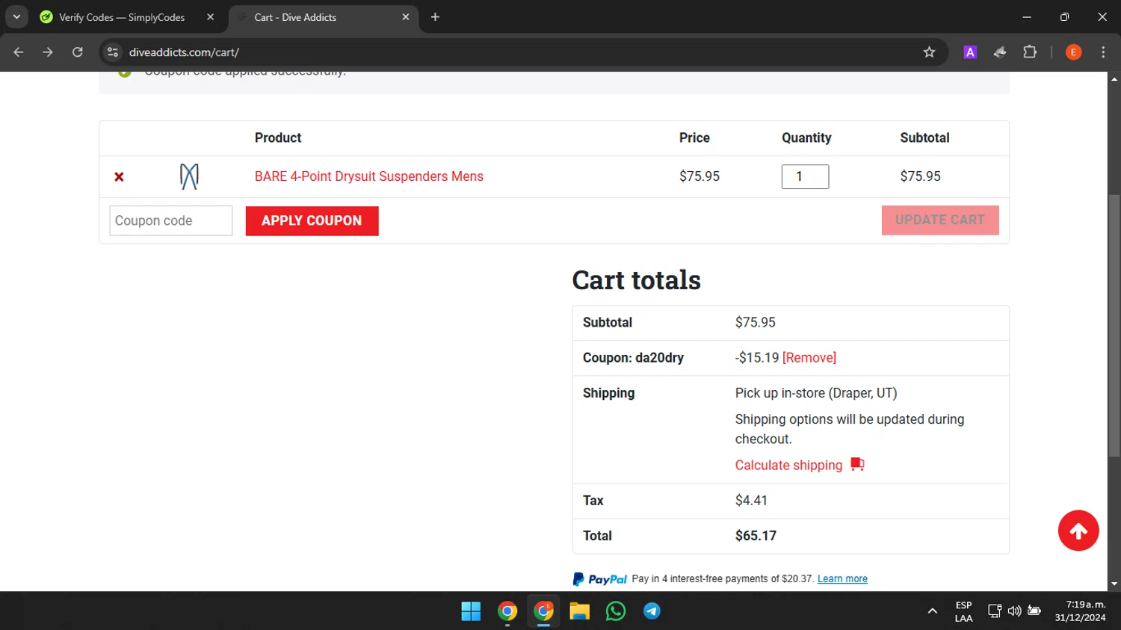Remove BARE Suspenders item with red X
This screenshot has height=630, width=1121.
pos(119,177)
